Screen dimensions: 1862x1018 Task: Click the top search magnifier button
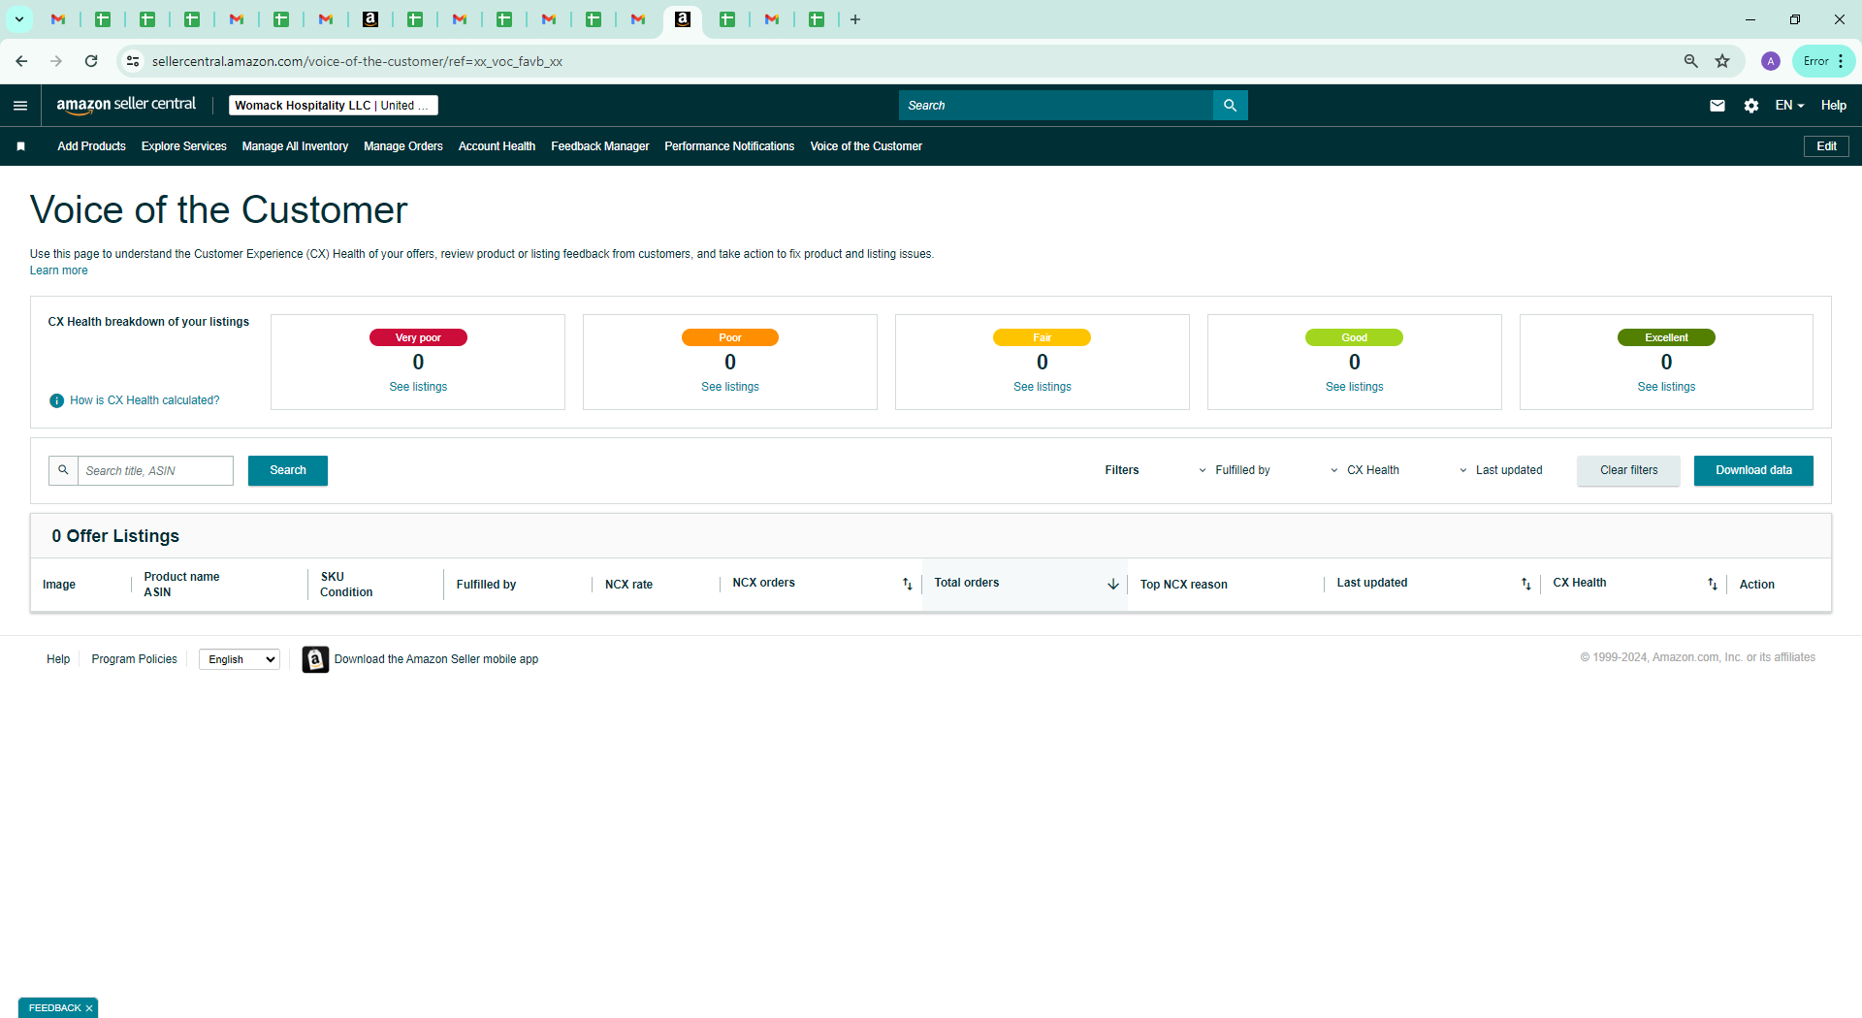(1230, 106)
